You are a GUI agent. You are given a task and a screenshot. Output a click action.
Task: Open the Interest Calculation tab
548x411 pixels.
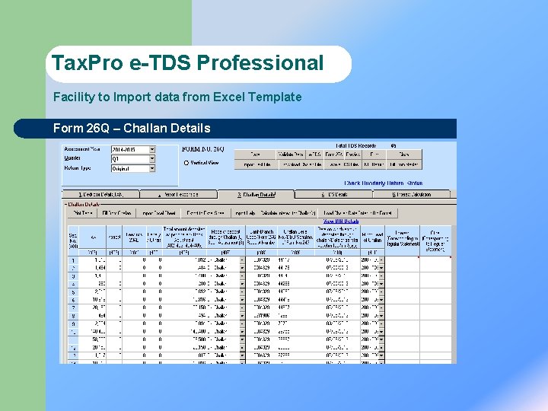[x=411, y=194]
